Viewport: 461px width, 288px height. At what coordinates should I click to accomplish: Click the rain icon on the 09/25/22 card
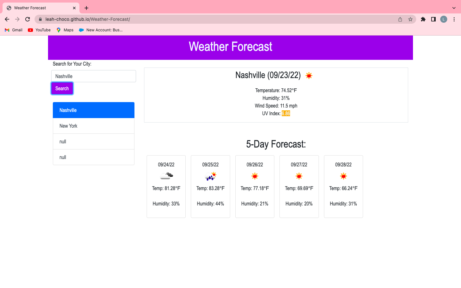pyautogui.click(x=210, y=176)
